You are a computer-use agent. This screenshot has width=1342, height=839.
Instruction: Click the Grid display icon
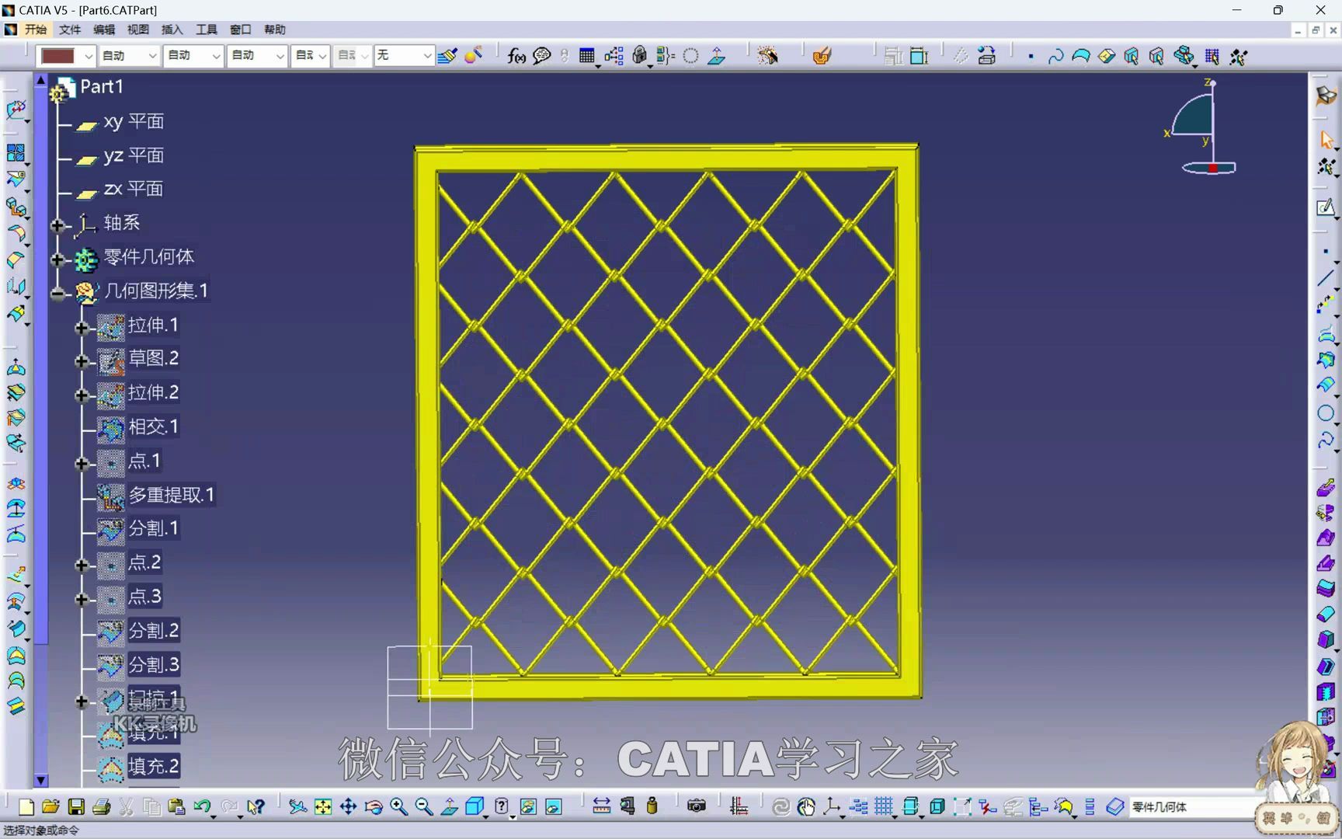(884, 807)
